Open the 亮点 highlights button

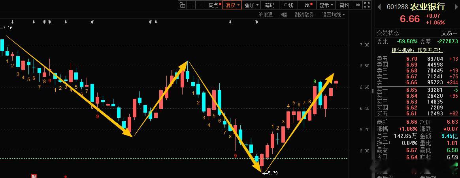215,5
